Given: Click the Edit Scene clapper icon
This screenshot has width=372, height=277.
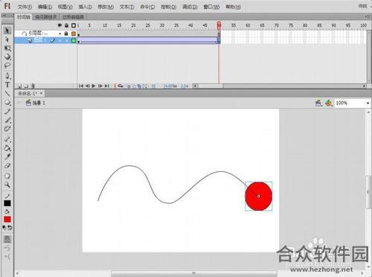Looking at the screenshot, I should (318, 103).
